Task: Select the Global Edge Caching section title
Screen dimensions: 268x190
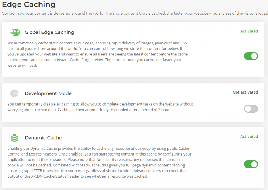Action: (x=49, y=32)
